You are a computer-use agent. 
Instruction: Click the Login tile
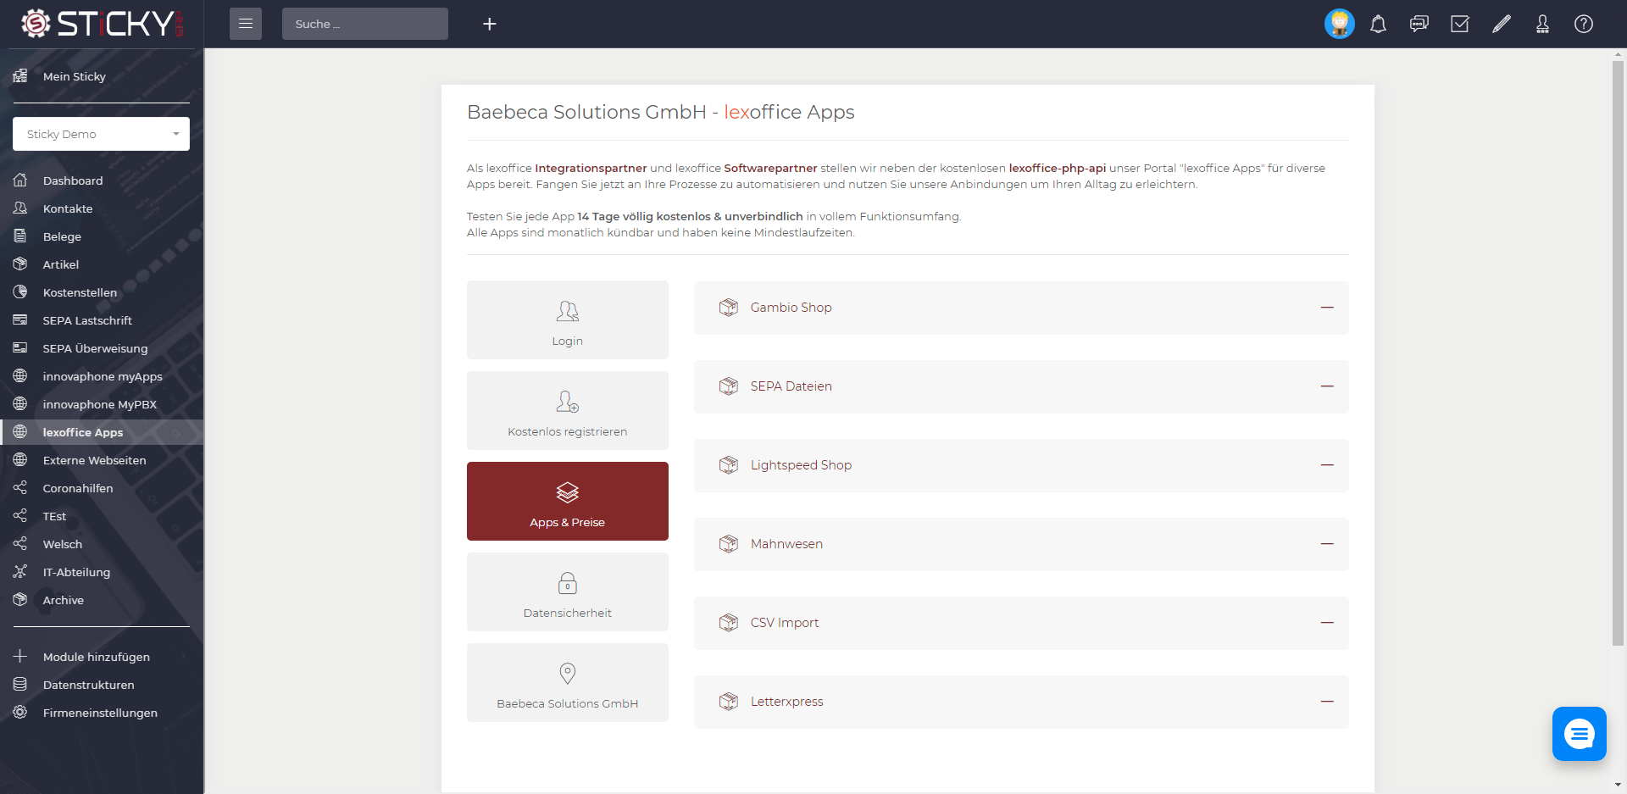tap(568, 320)
